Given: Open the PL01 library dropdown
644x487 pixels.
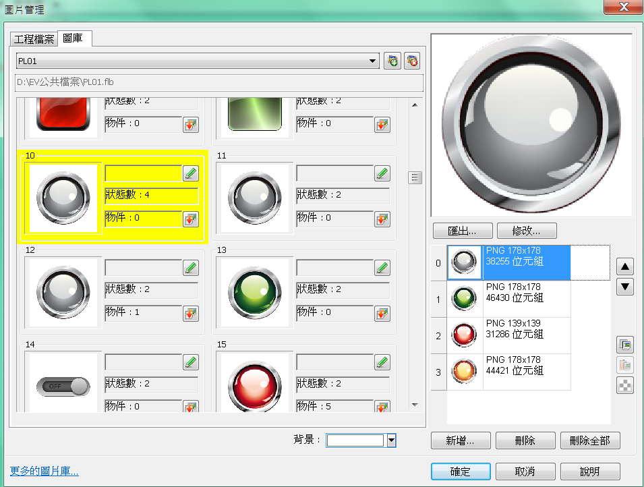Looking at the screenshot, I should click(x=373, y=61).
